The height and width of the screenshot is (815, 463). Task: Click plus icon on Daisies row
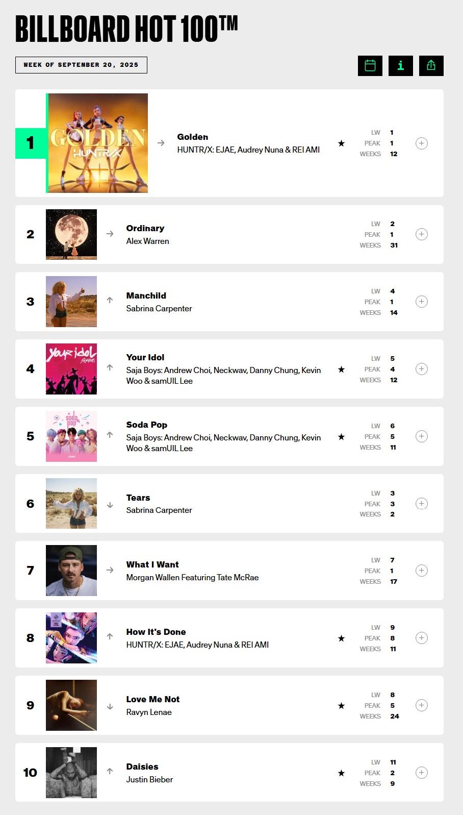pyautogui.click(x=421, y=773)
